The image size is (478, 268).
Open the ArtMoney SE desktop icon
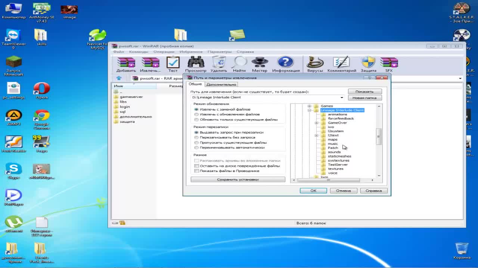[x=42, y=13]
